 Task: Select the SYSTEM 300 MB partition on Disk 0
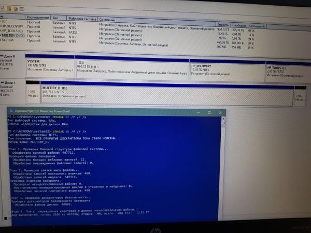[49, 67]
